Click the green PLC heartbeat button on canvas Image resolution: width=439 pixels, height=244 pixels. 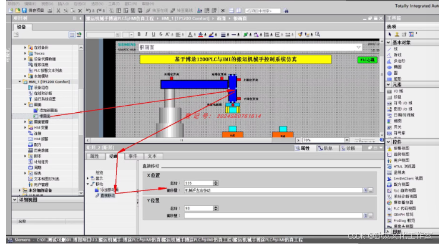tap(367, 60)
